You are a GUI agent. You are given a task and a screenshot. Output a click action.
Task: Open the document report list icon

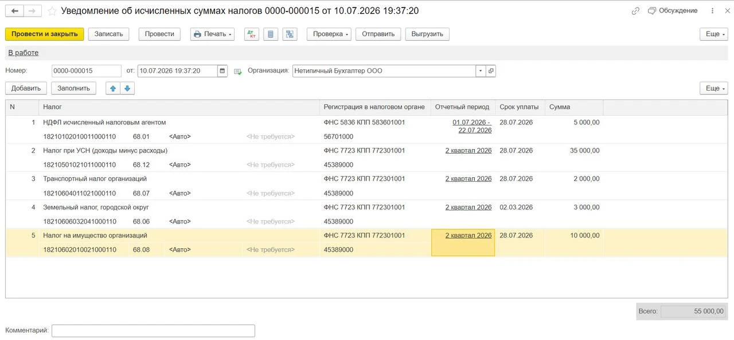click(x=271, y=34)
